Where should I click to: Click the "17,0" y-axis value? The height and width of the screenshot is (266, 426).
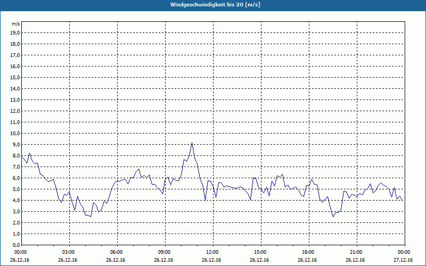click(x=15, y=55)
